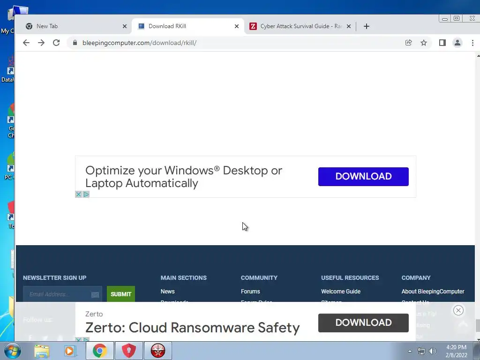
Task: Open AdChoices triangle icon on the ad
Action: [86, 195]
